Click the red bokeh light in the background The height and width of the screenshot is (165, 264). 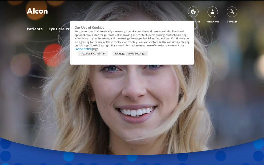(x=53, y=54)
